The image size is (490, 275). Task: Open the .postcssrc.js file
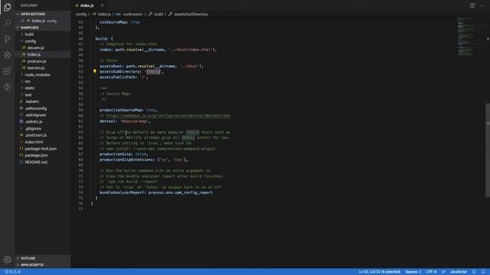[36, 135]
